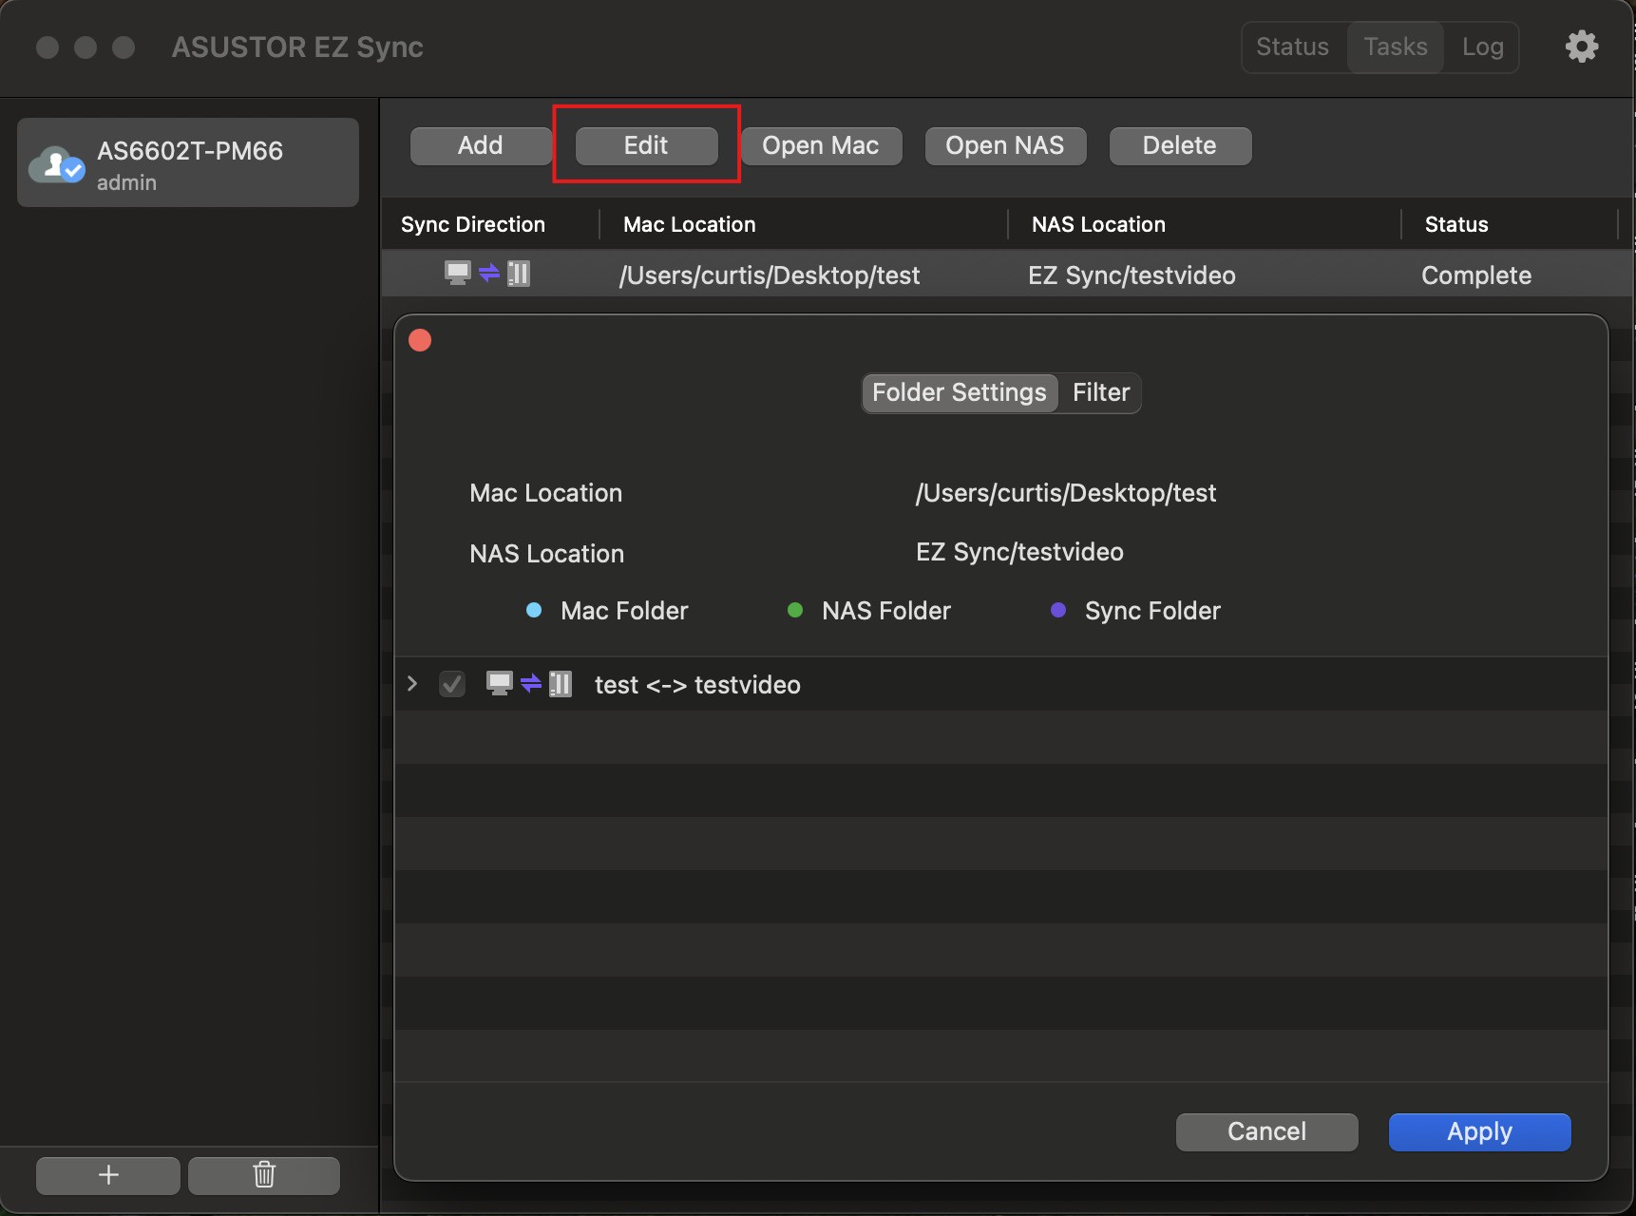Screen dimensions: 1636x1216
Task: Click the Open Mac button
Action: click(821, 145)
